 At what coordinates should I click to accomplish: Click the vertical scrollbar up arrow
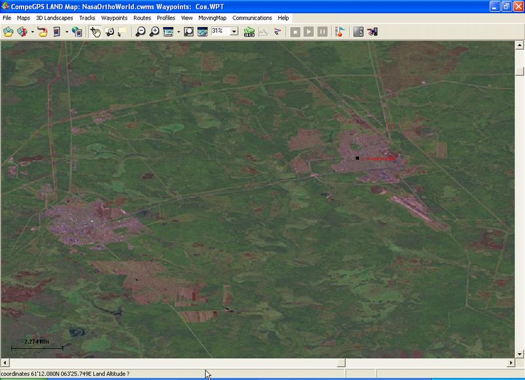click(519, 45)
